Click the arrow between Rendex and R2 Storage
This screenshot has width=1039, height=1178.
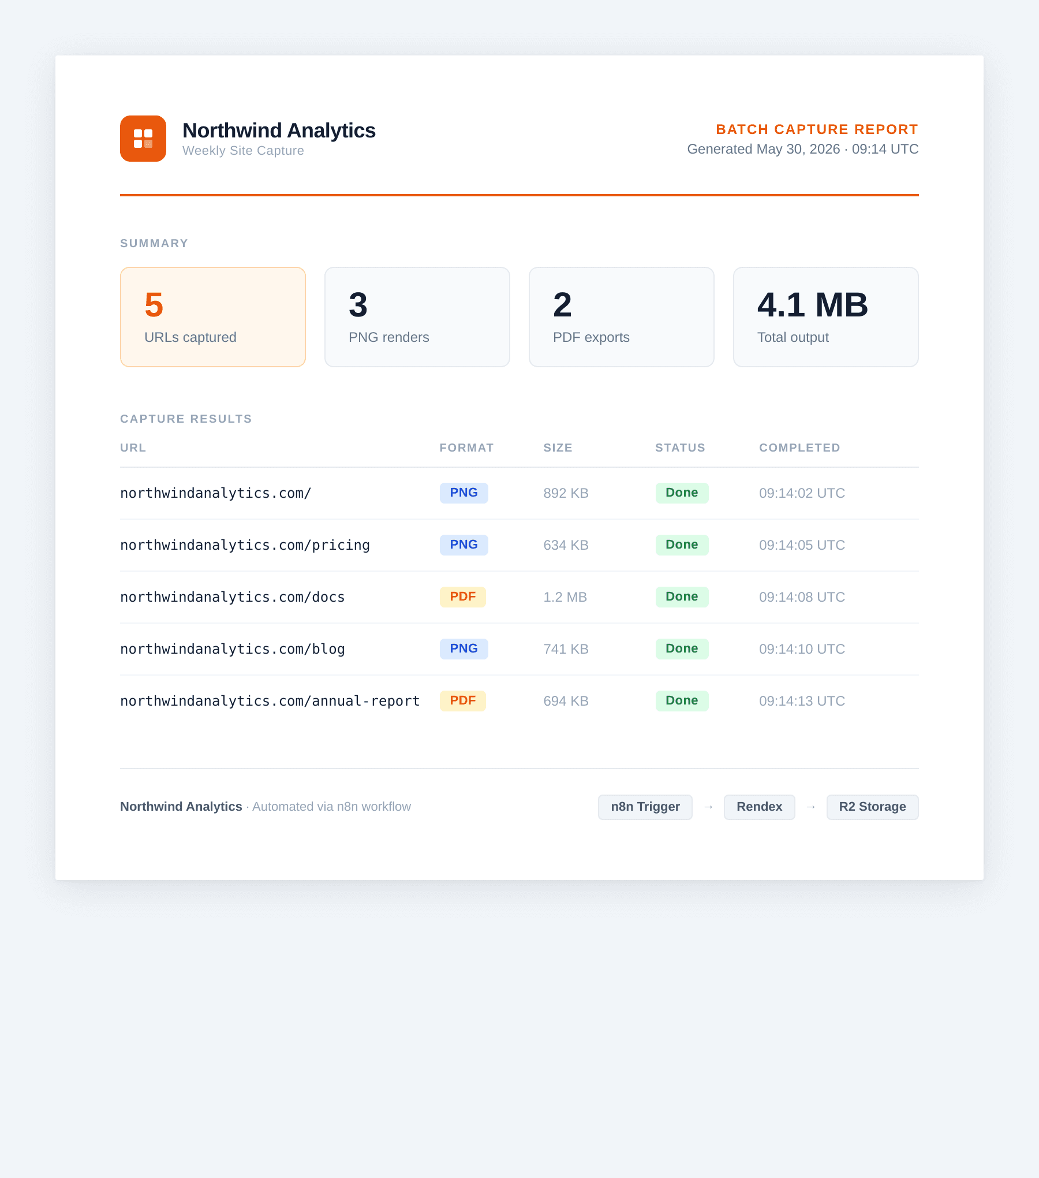811,807
